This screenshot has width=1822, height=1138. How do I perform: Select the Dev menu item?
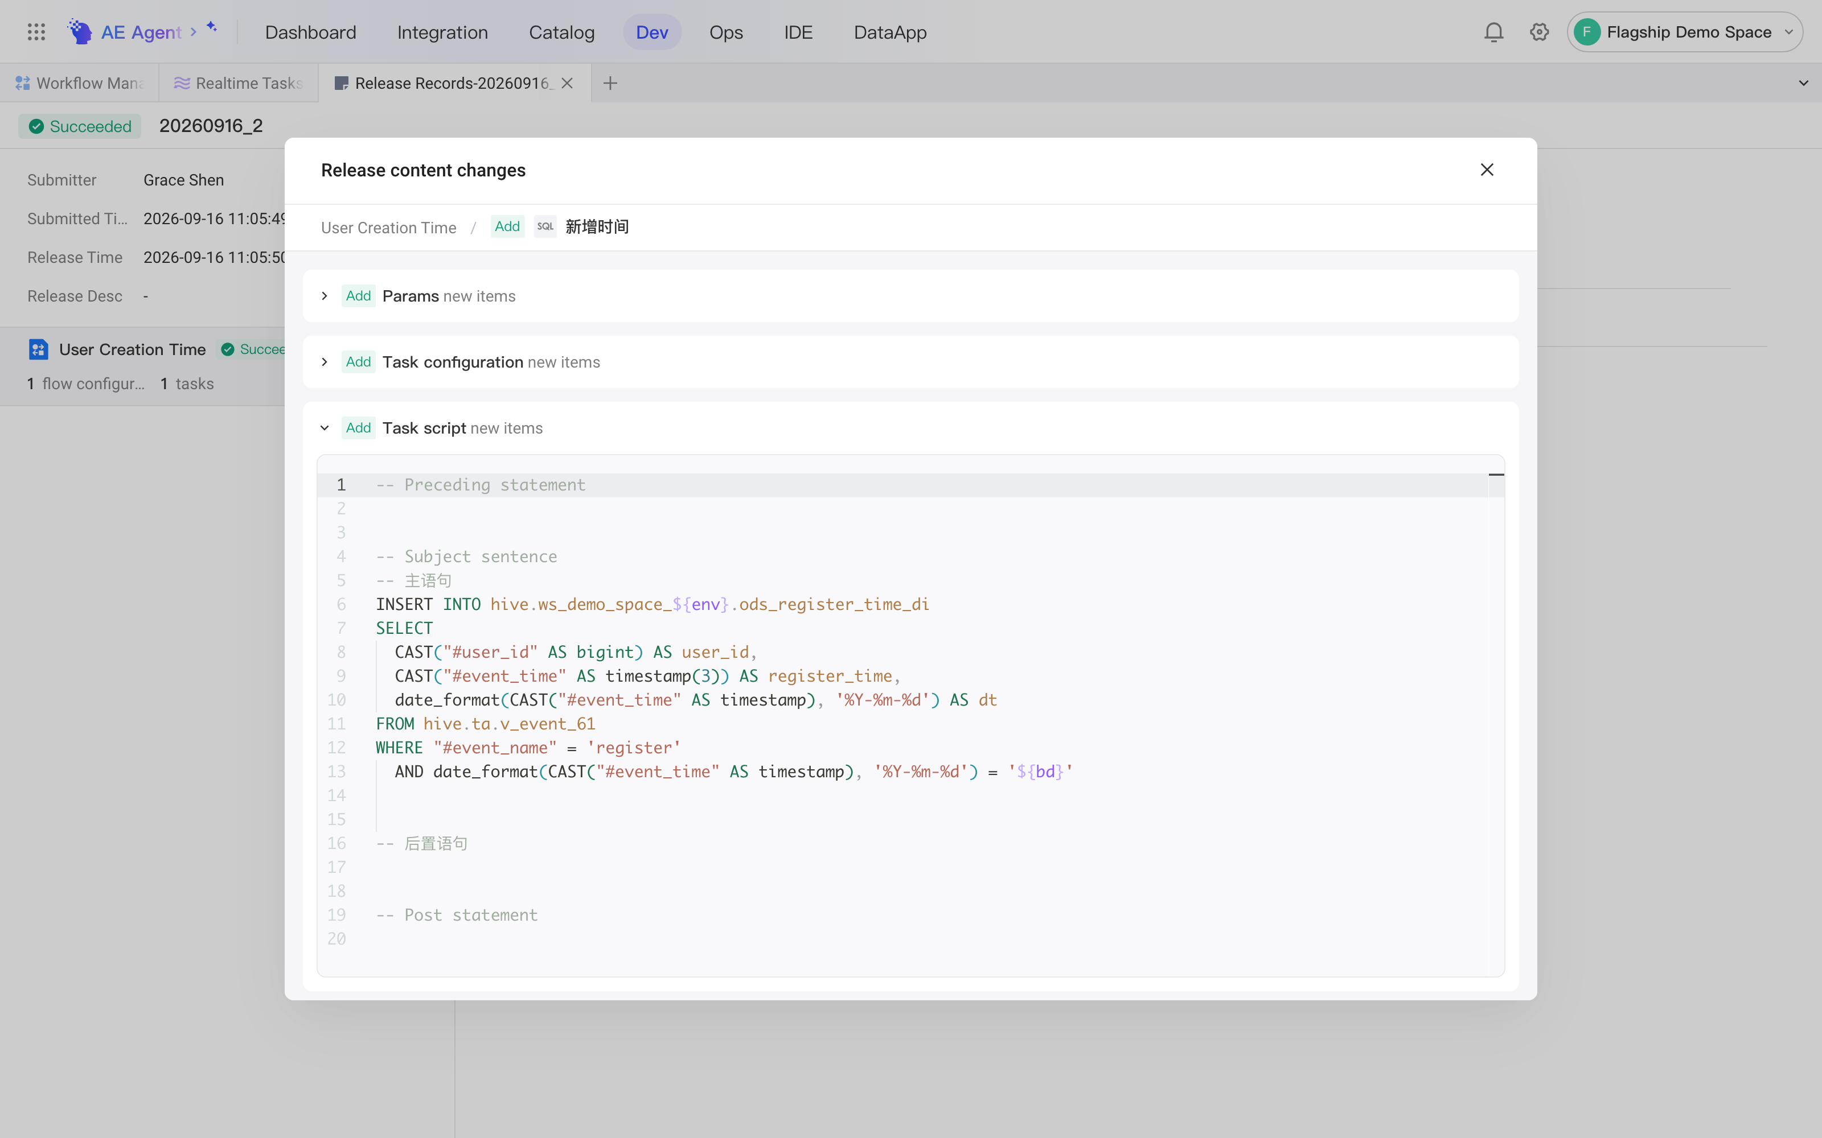click(652, 32)
